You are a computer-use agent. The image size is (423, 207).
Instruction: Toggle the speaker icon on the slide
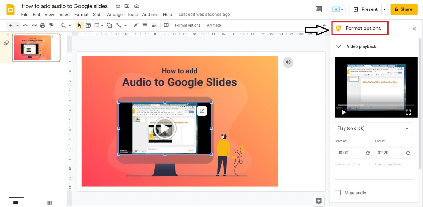pyautogui.click(x=288, y=62)
